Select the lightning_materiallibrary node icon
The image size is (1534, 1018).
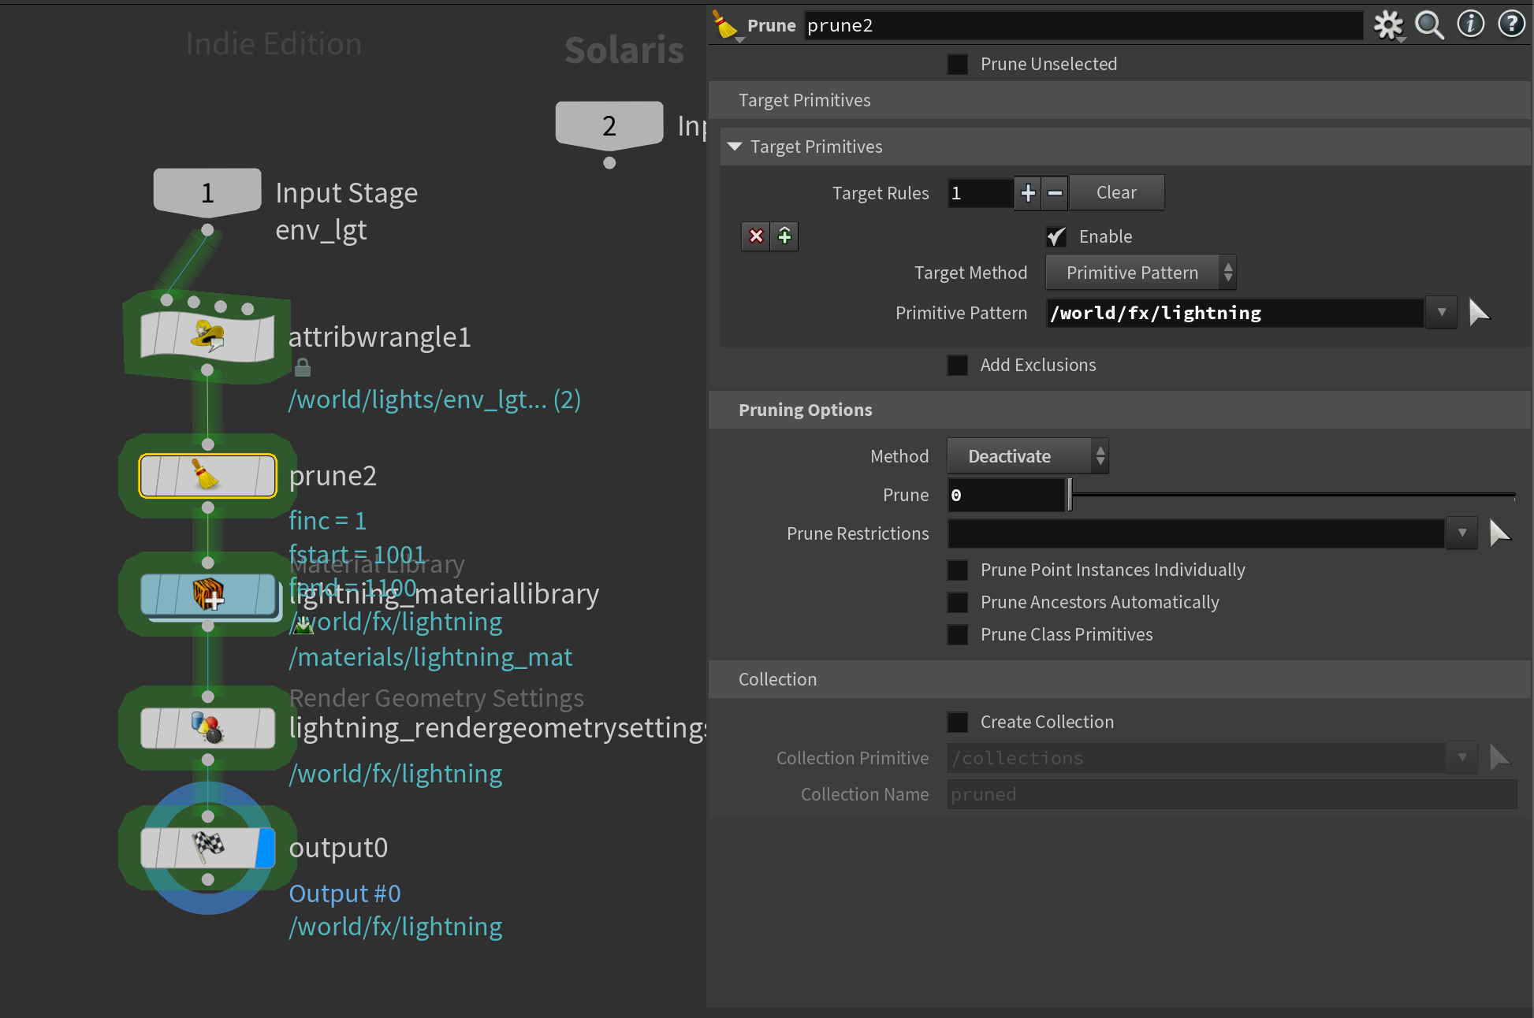point(208,594)
